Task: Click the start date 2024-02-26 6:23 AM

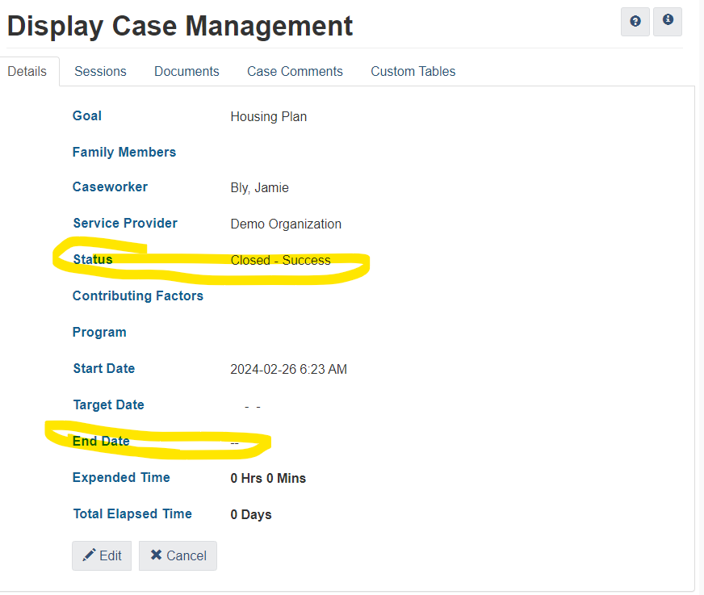Action: (x=288, y=370)
